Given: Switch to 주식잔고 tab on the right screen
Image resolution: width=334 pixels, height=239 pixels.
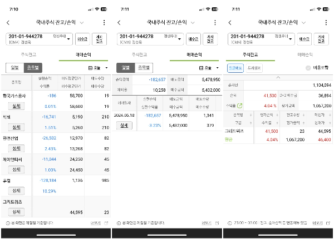Looking at the screenshot, I should 250,54.
